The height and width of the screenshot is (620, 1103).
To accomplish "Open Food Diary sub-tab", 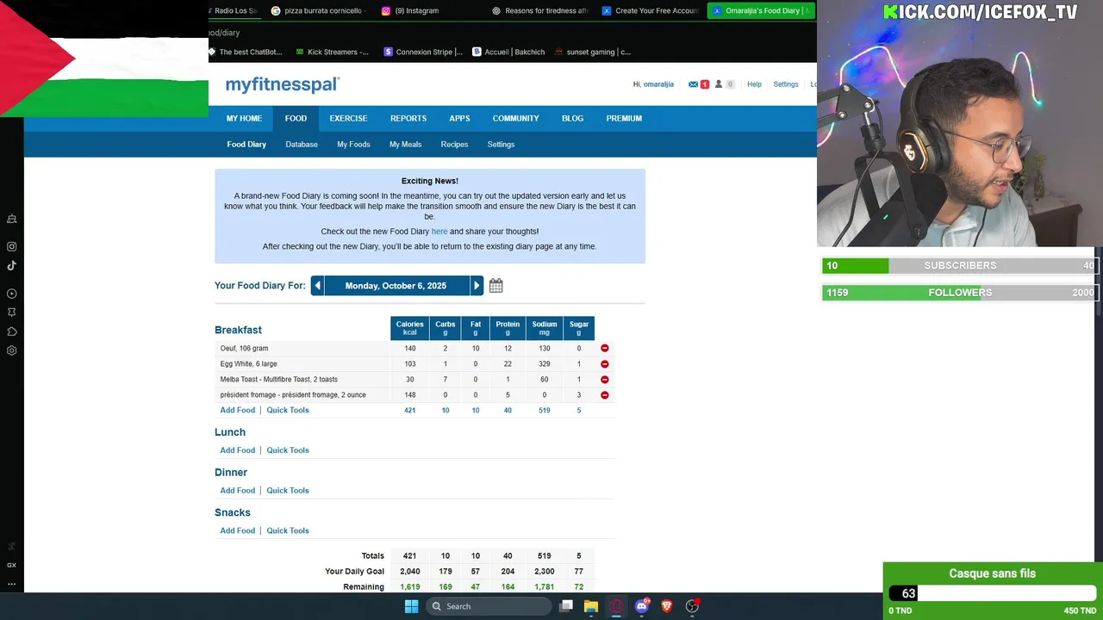I will [x=246, y=145].
